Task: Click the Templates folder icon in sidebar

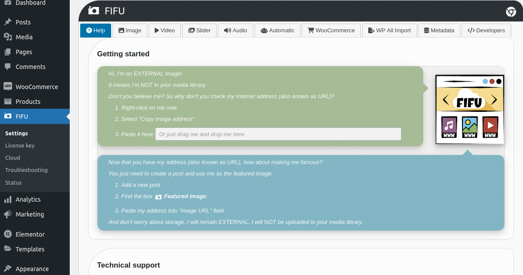Action: point(8,249)
